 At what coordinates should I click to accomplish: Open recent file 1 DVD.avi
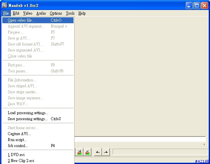[x=38, y=155]
